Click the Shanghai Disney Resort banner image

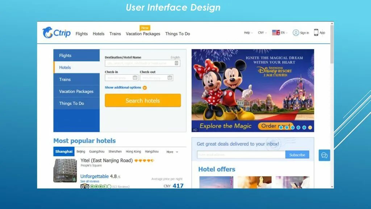[253, 90]
